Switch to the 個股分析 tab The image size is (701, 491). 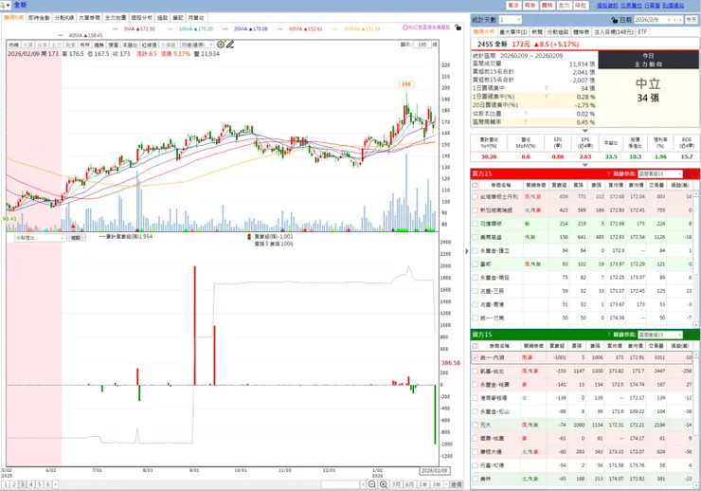141,18
